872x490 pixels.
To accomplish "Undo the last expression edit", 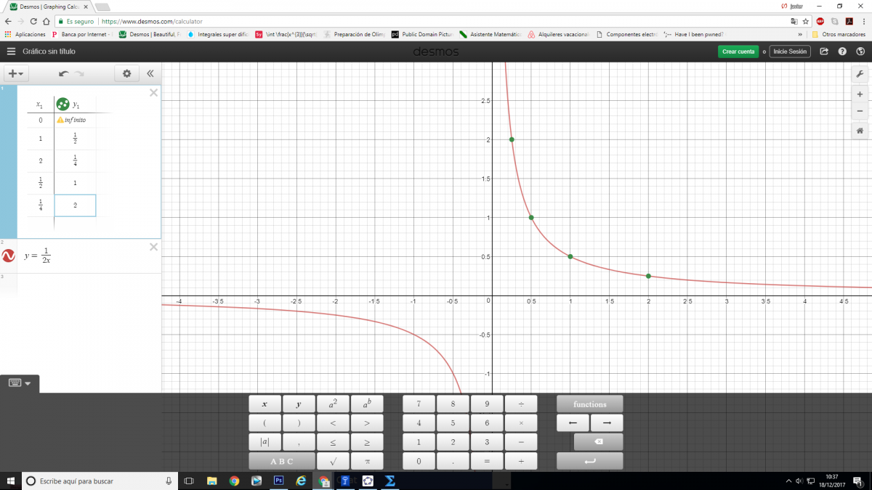I will pos(64,73).
